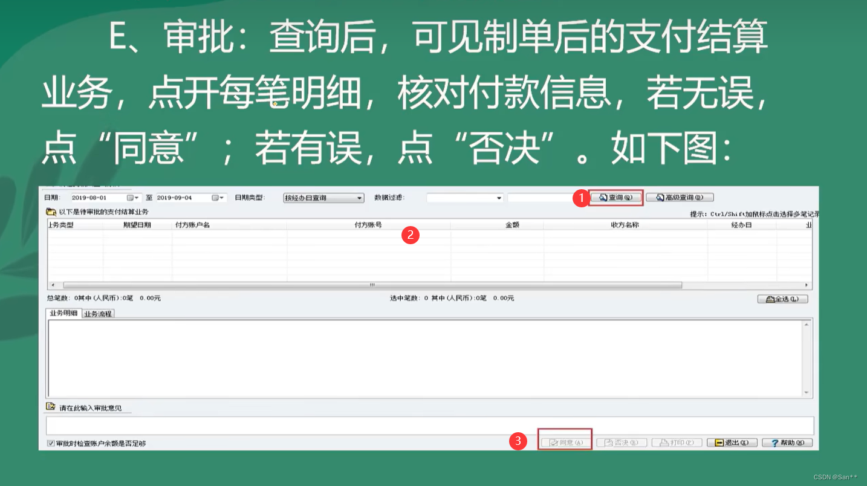Open the start date calendar dropdown
867x486 pixels.
(133, 198)
